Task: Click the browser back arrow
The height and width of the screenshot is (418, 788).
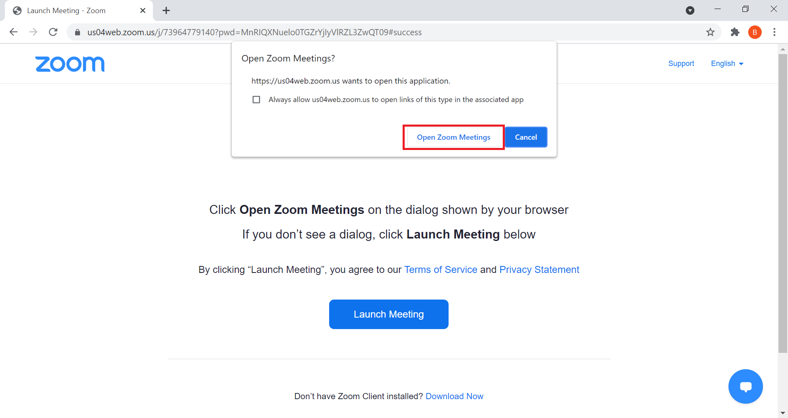Action: point(14,32)
